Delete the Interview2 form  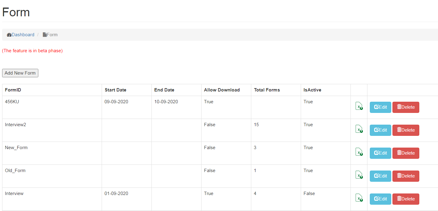tap(406, 130)
